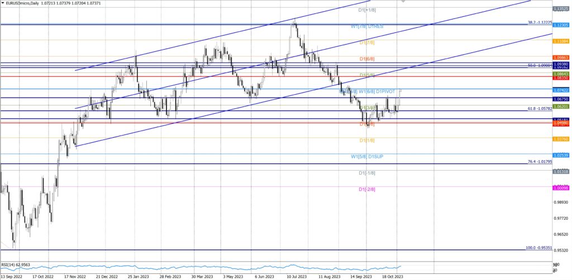
Task: Click the chart shift triangle marker
Action: (401, 2)
